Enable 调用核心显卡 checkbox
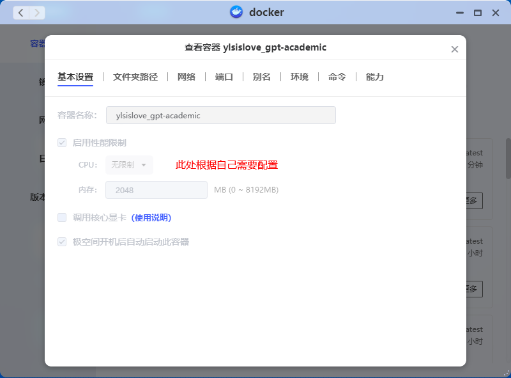Screen dimensions: 511x378 click(62, 217)
